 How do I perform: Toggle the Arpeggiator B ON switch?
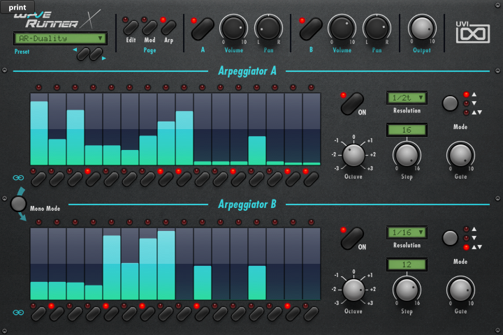pyautogui.click(x=352, y=239)
